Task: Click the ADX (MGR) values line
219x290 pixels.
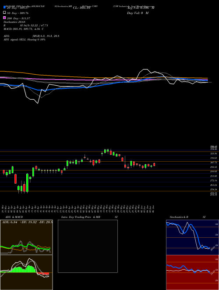Action: (x=32, y=36)
